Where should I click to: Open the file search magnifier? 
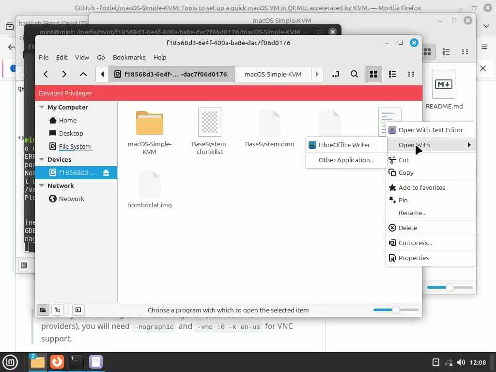(354, 74)
